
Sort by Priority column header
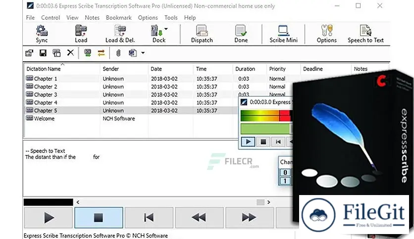(x=283, y=69)
